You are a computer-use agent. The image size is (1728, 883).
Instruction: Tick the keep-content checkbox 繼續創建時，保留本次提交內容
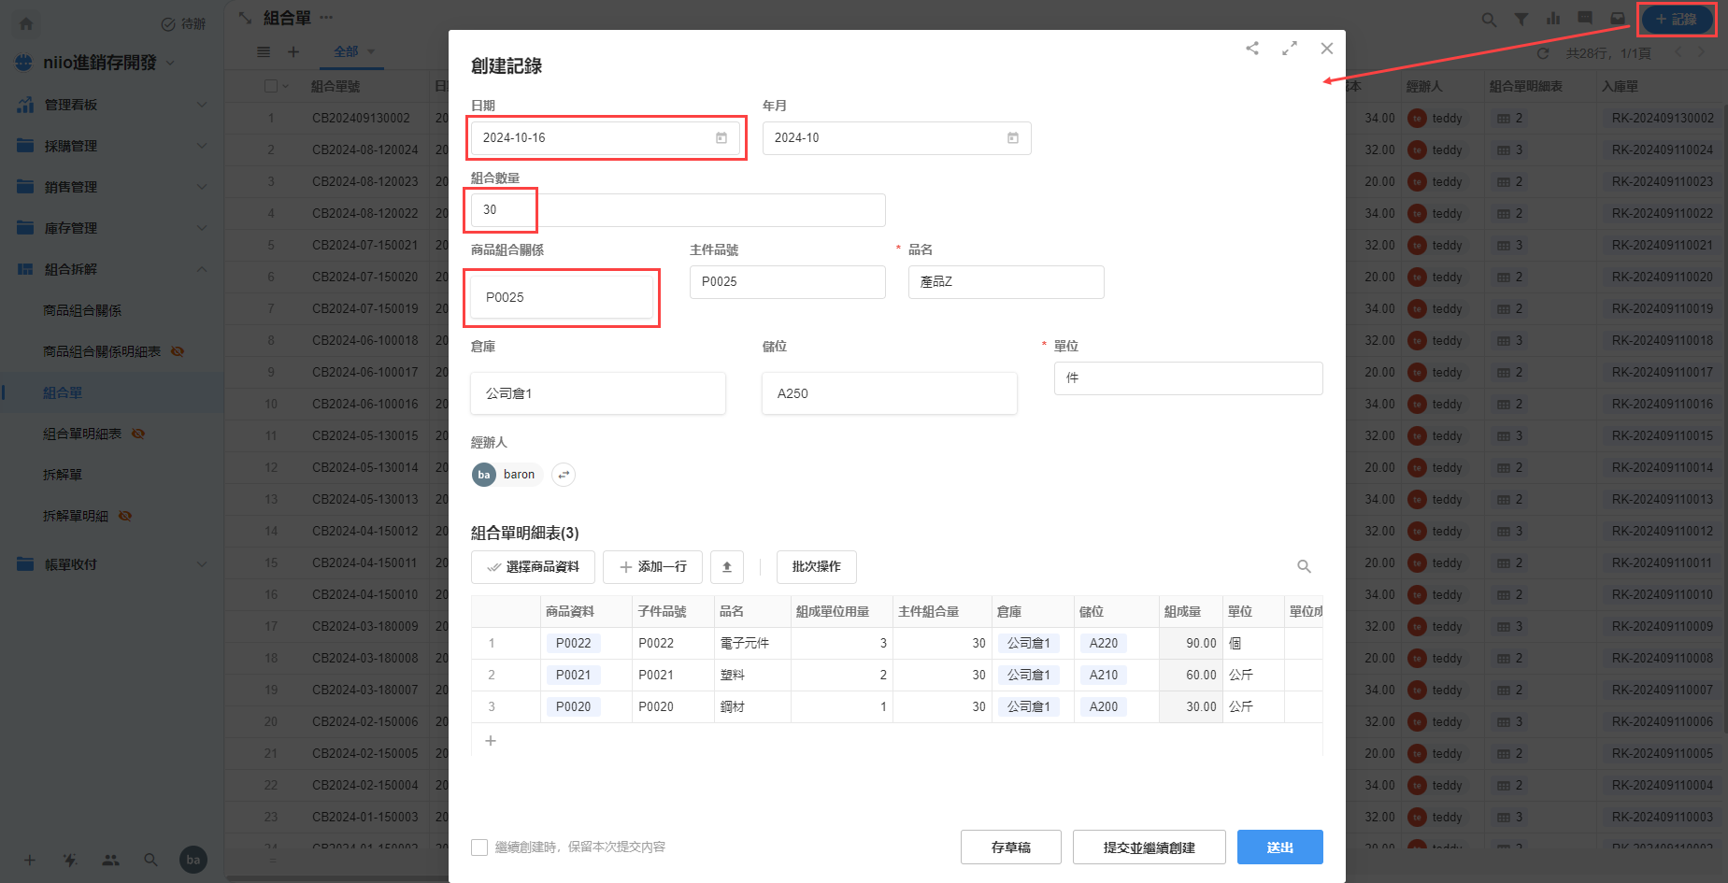coord(479,847)
